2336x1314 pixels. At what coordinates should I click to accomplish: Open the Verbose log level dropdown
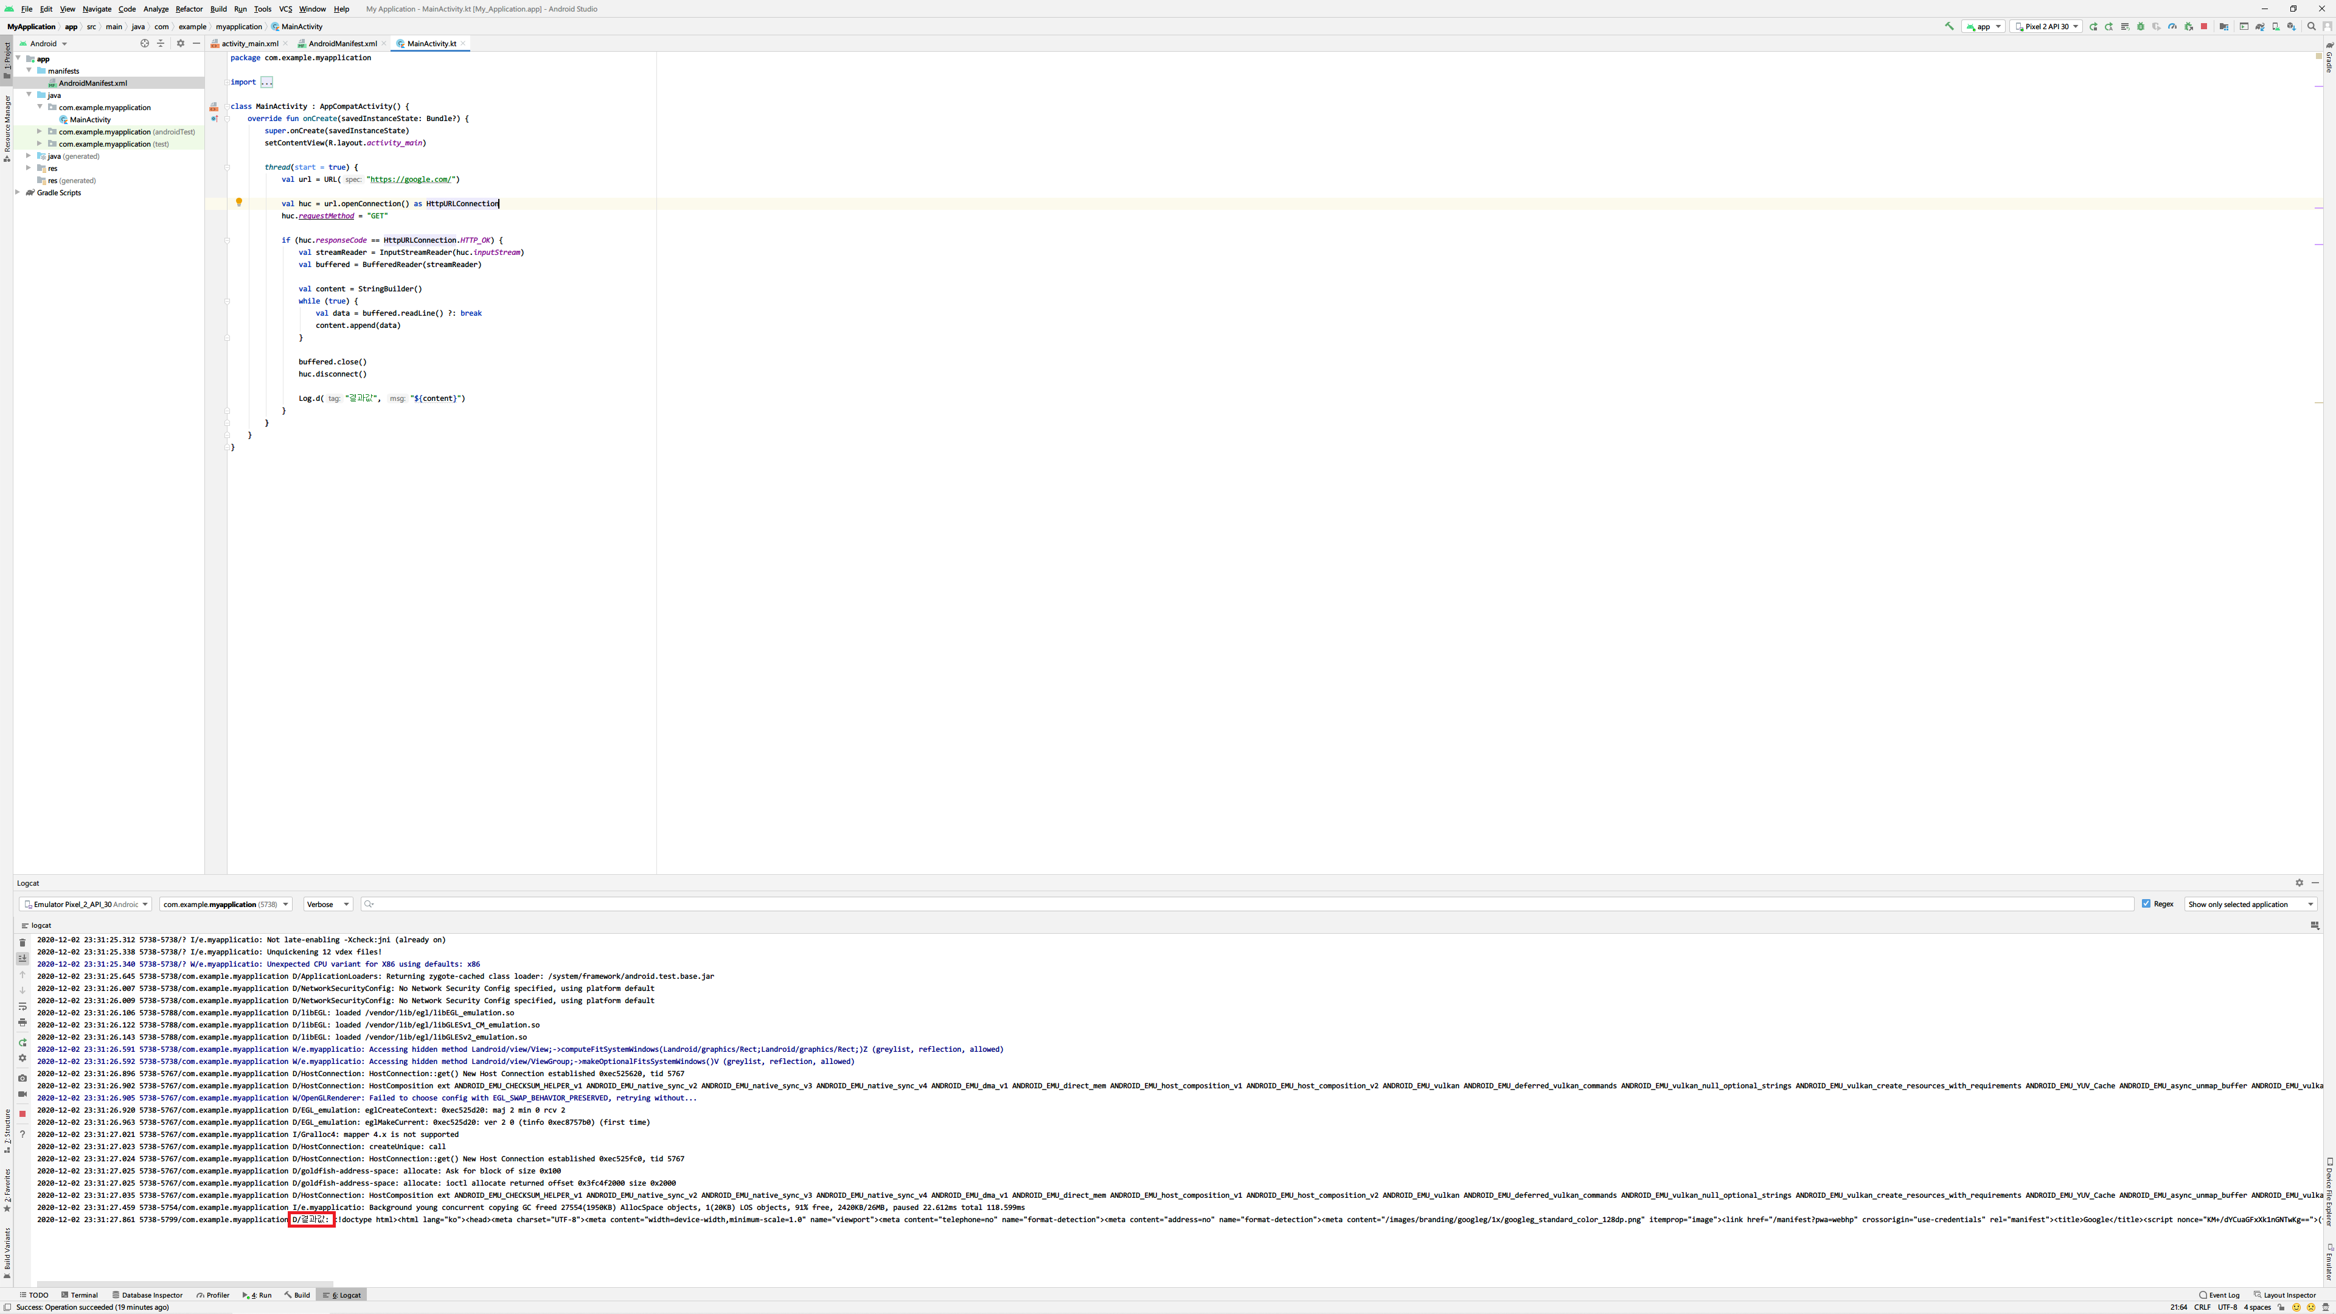(x=327, y=904)
